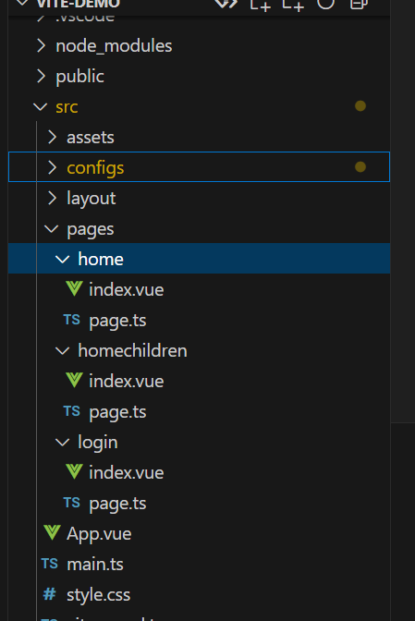Open the style.css file
415x621 pixels.
[x=200, y=594]
